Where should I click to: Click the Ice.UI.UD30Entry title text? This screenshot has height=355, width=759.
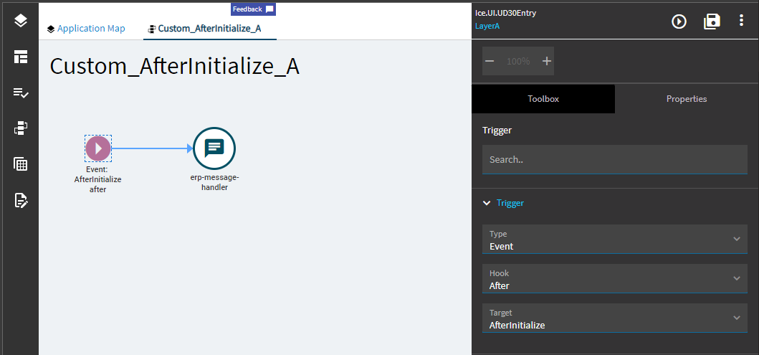pyautogui.click(x=505, y=13)
